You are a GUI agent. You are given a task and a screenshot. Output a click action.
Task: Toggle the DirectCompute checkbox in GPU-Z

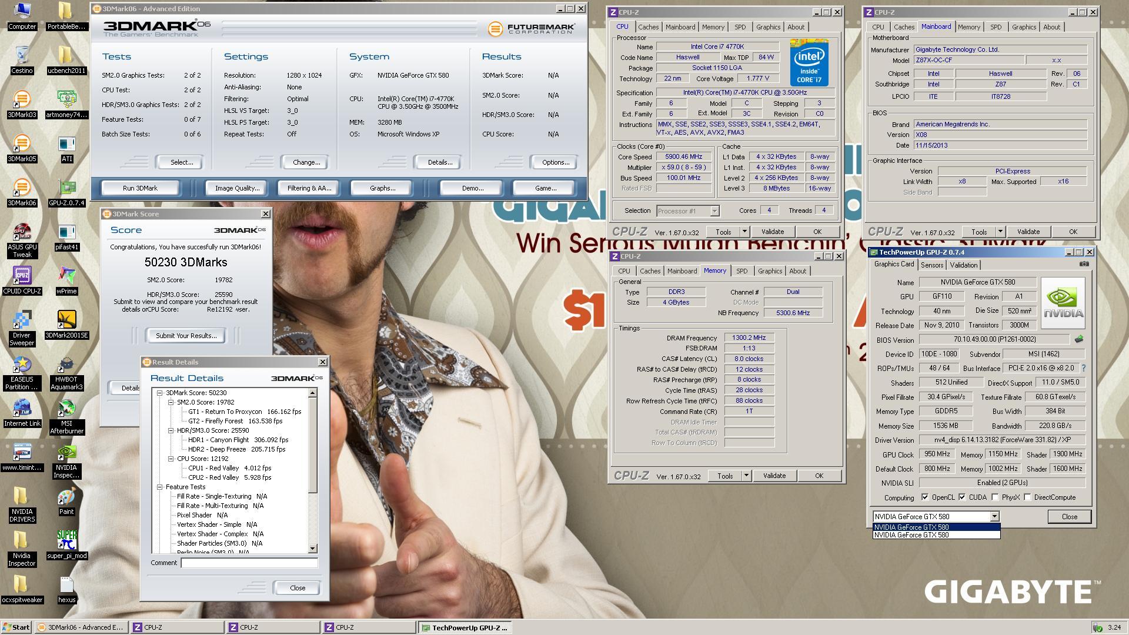pos(1027,497)
